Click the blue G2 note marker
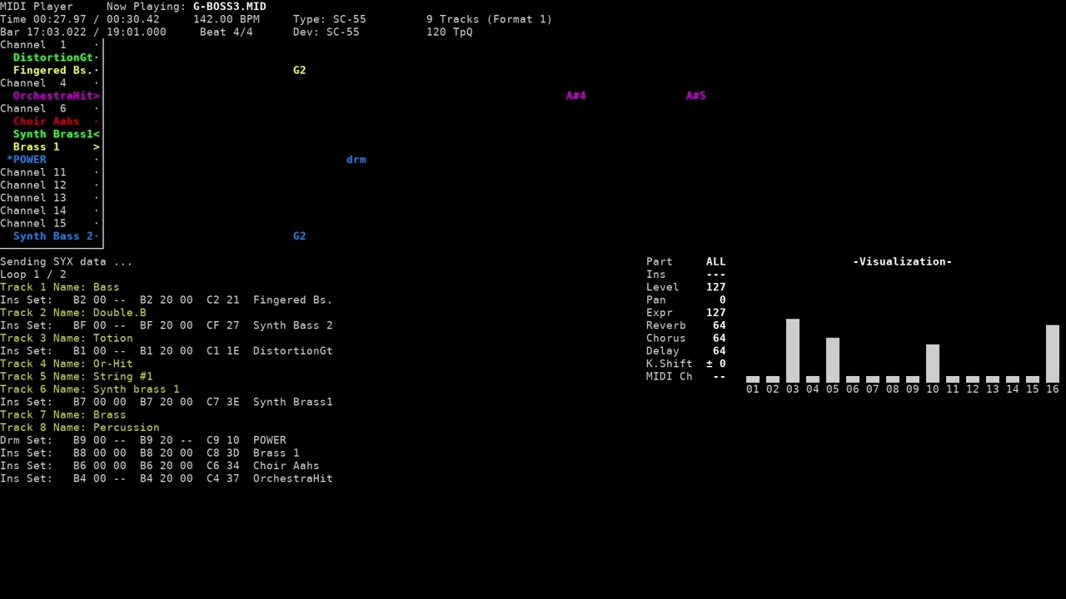This screenshot has width=1066, height=599. pyautogui.click(x=300, y=236)
